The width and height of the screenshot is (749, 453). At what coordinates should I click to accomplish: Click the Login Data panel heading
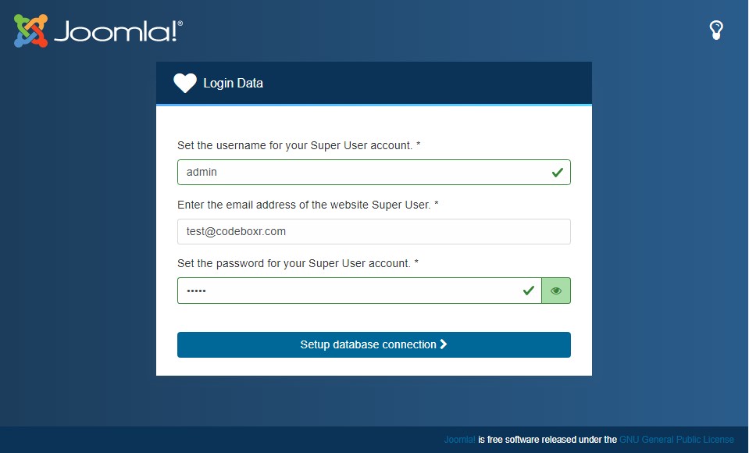pyautogui.click(x=233, y=83)
